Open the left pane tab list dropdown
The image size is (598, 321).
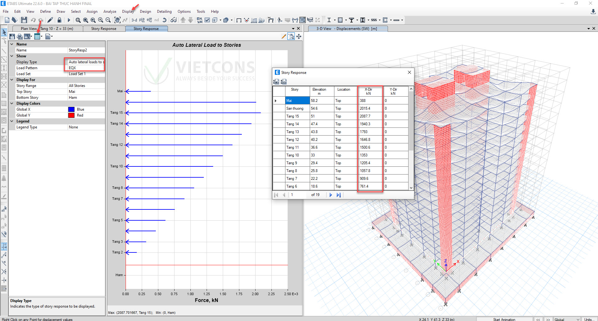293,28
